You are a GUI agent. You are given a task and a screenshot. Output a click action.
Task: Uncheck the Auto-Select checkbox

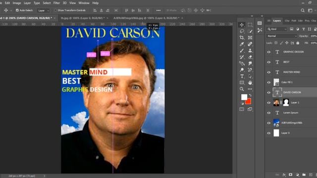(17, 10)
